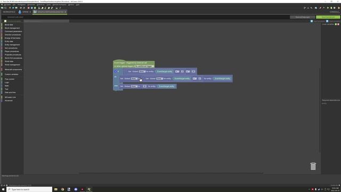Open the File menu

pyautogui.click(x=14, y=5)
